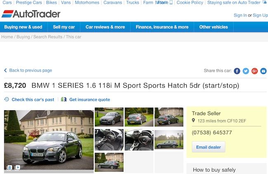
Task: Go back using the left chevron arrow
Action: [x=5, y=70]
